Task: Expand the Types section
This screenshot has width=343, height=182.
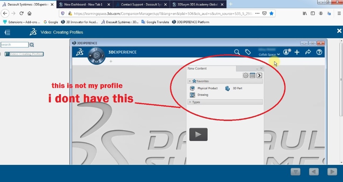Action: pos(190,102)
